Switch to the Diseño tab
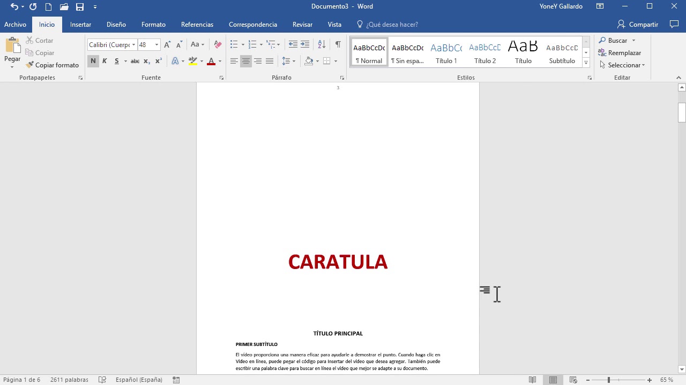Viewport: 686px width, 385px height. [x=116, y=24]
